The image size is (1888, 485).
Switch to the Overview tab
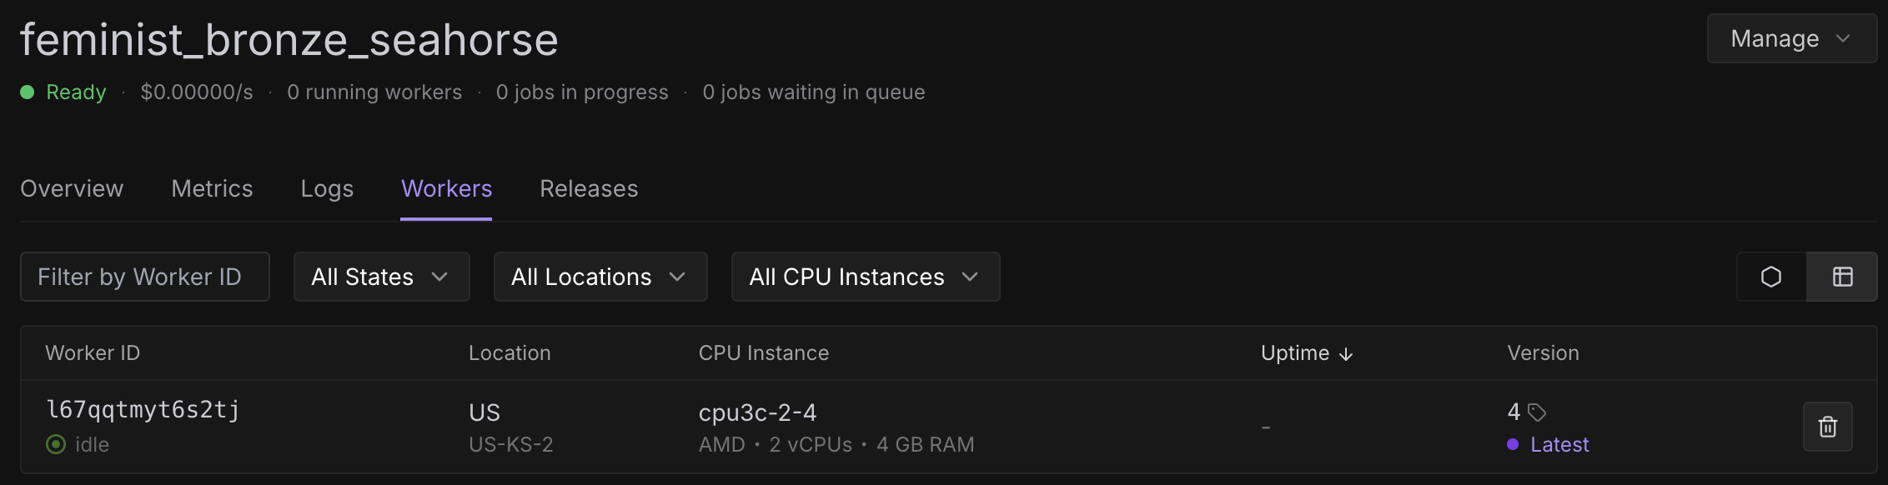(72, 189)
